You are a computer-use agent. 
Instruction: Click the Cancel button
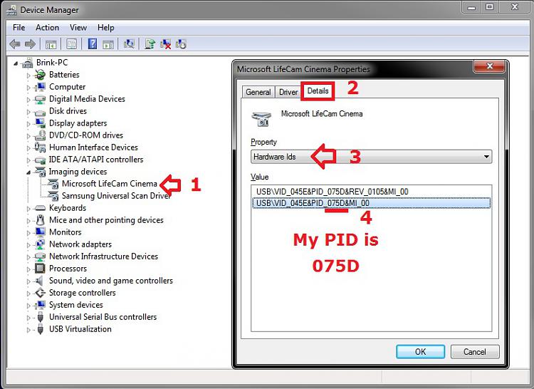click(475, 351)
